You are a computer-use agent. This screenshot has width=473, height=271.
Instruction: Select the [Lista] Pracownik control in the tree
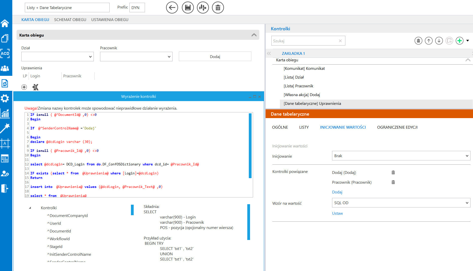pyautogui.click(x=298, y=86)
